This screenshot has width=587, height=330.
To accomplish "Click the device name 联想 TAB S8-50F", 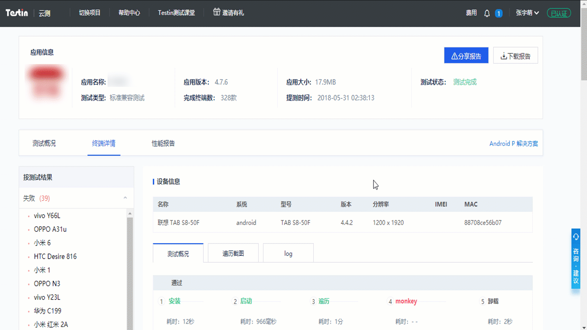I will click(x=178, y=223).
